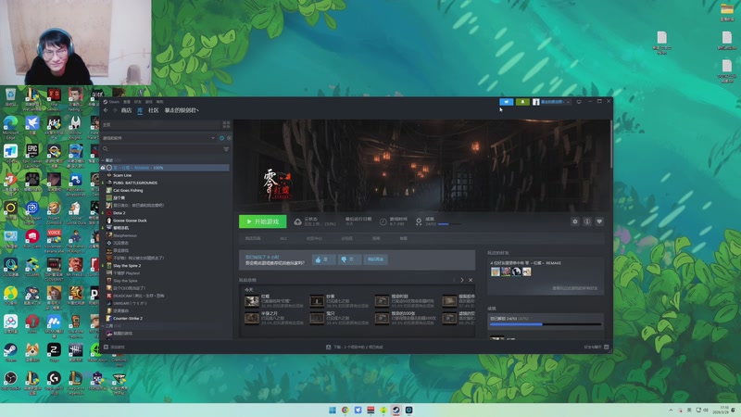This screenshot has height=417, width=741.
Task: Open Chrome from the Windows taskbar
Action: [345, 410]
